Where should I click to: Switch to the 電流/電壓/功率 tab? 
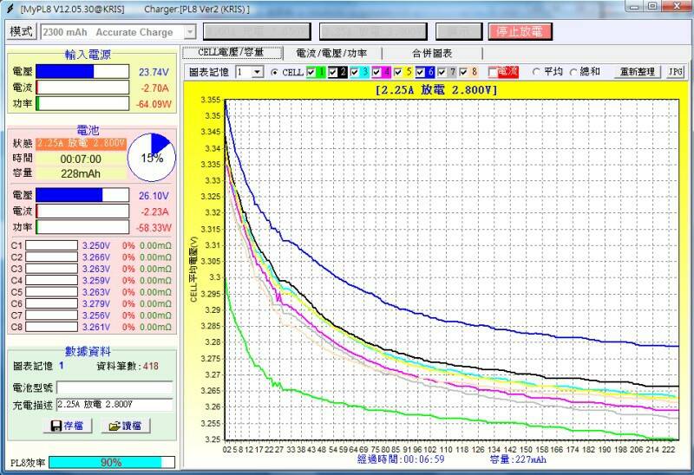click(x=331, y=53)
